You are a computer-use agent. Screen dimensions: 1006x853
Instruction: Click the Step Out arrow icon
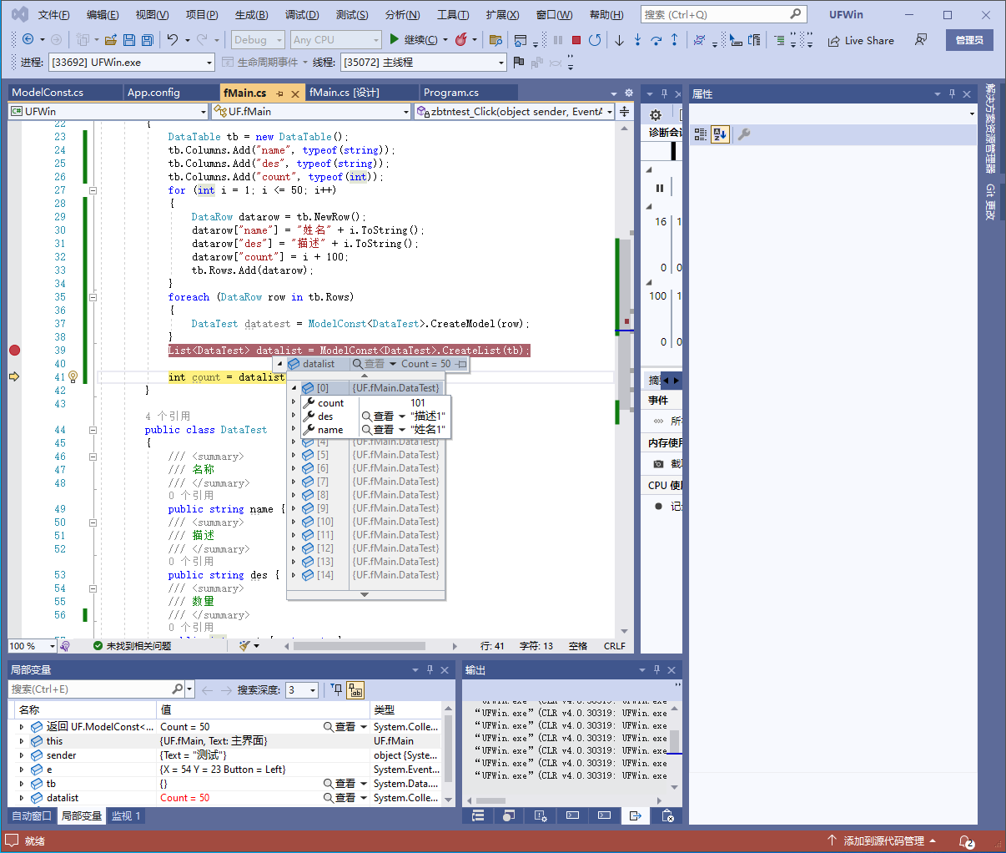click(674, 40)
